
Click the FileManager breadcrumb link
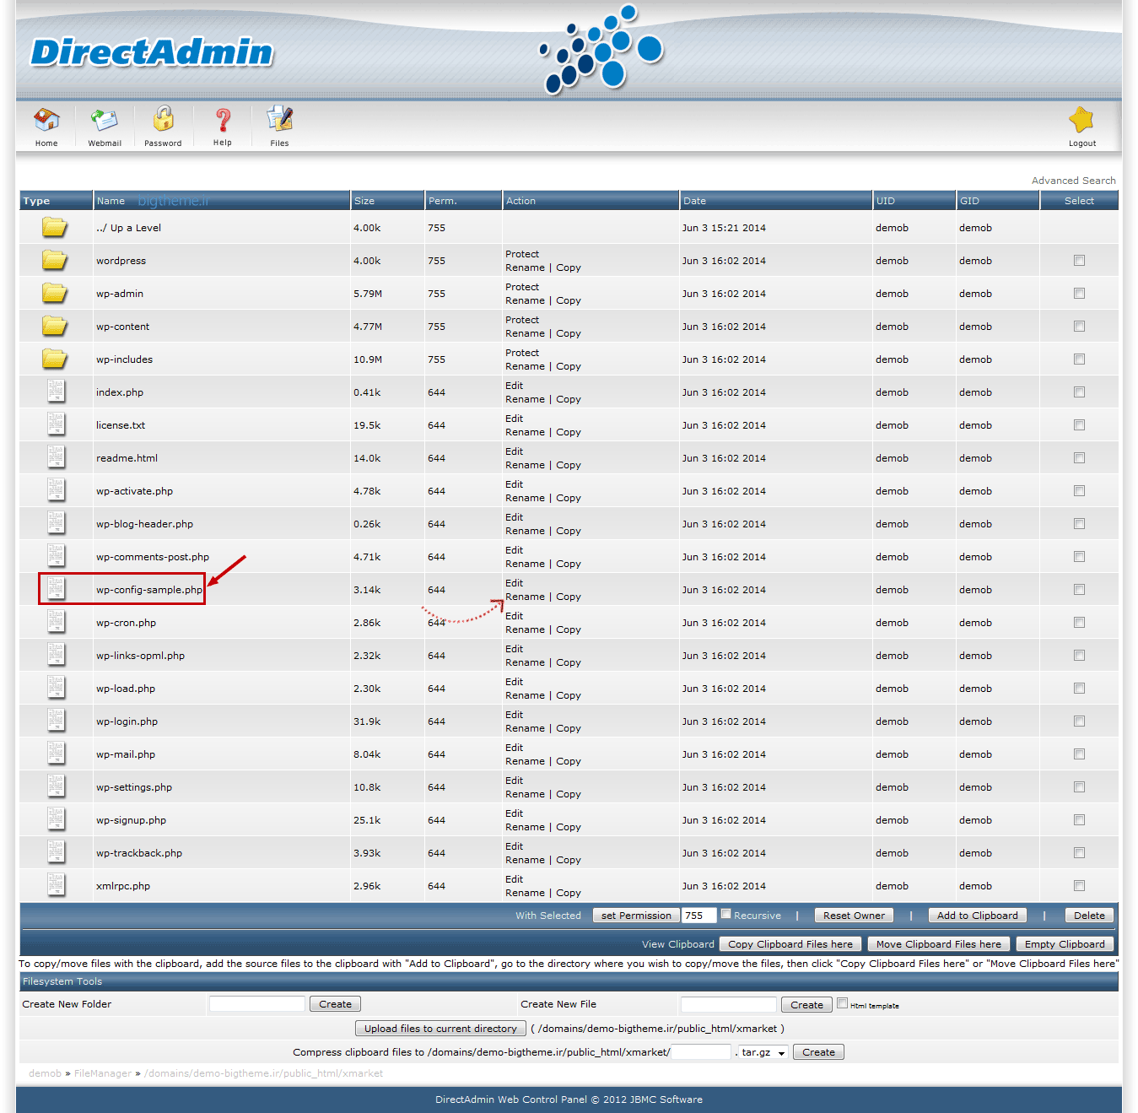point(103,1073)
